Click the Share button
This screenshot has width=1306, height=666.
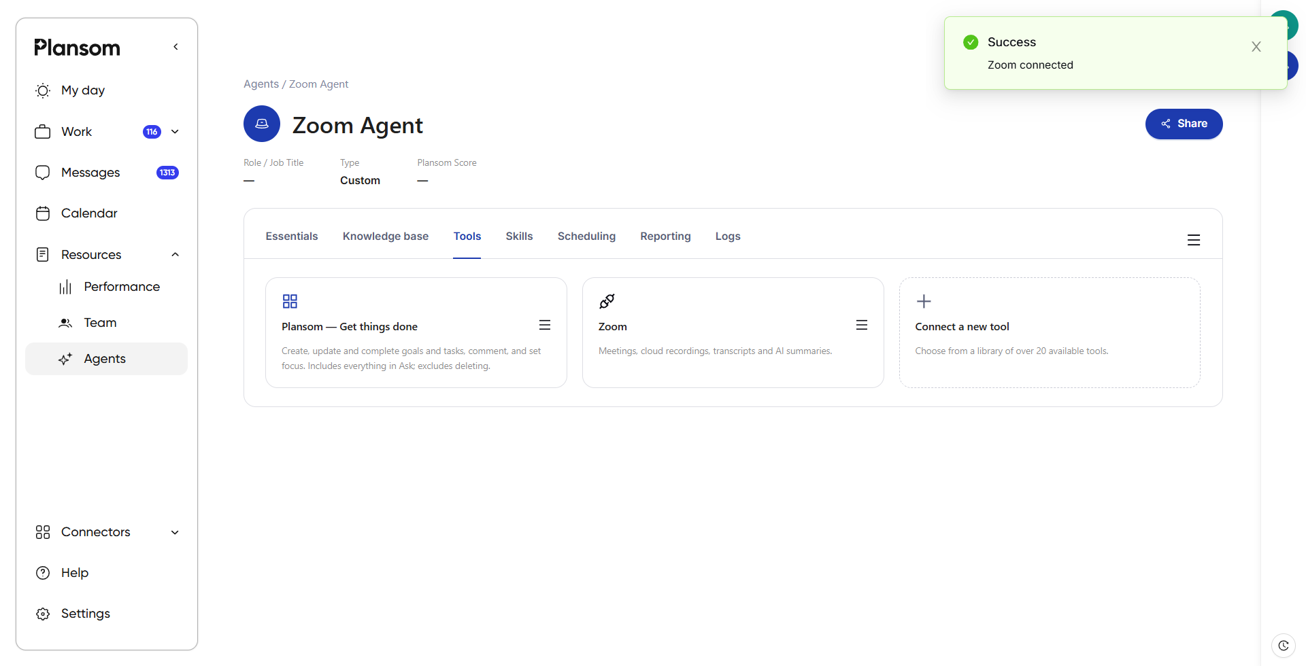pyautogui.click(x=1184, y=124)
